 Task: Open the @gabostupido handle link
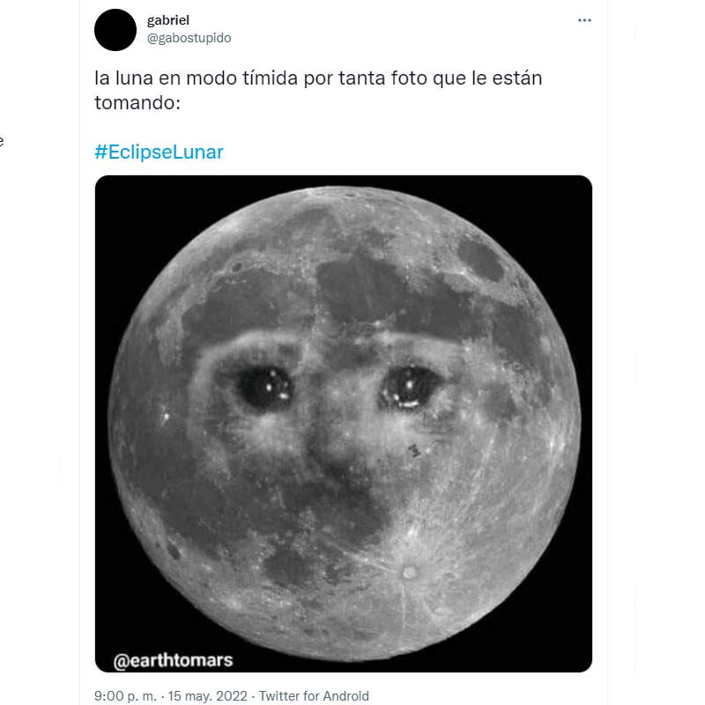coord(189,38)
